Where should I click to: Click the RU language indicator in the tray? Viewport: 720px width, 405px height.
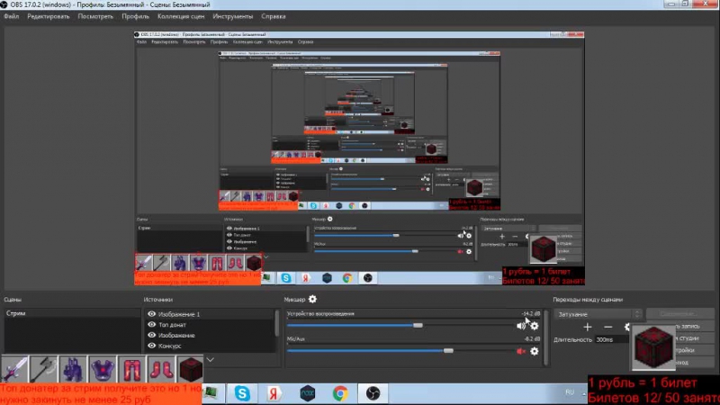pos(570,392)
